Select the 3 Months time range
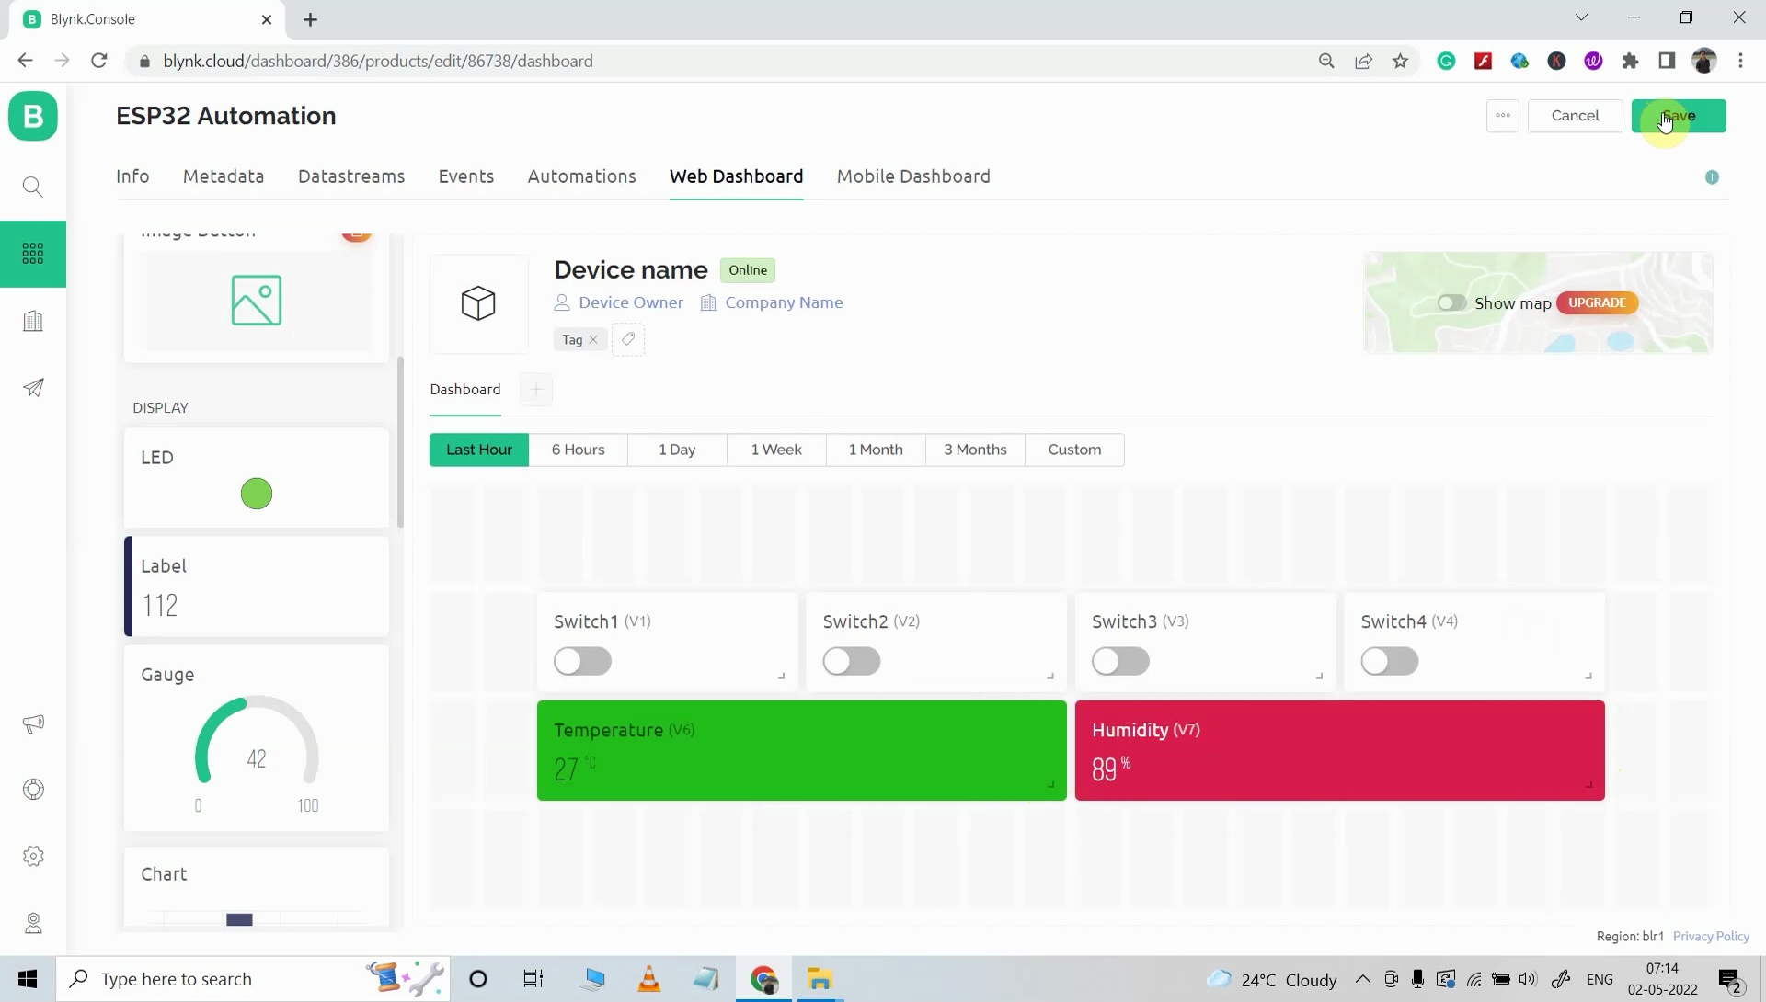Image resolution: width=1766 pixels, height=1002 pixels. (975, 450)
